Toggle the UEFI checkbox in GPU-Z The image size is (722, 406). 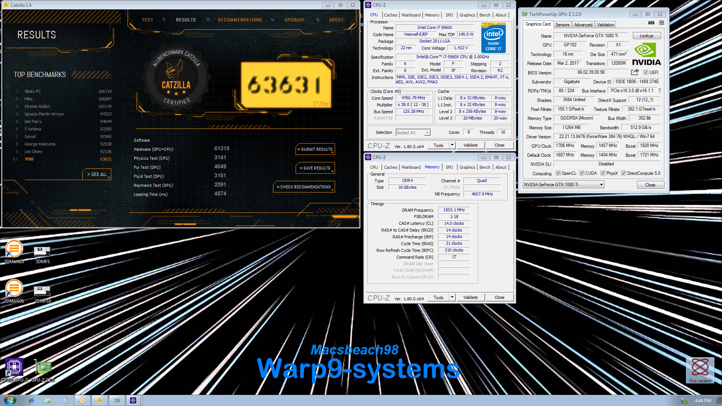(646, 73)
